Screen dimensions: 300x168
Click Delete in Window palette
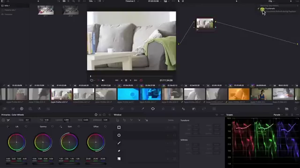pyautogui.click(x=171, y=120)
